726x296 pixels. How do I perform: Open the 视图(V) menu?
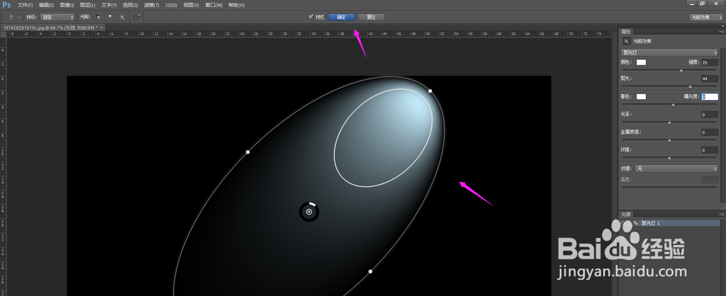(191, 5)
